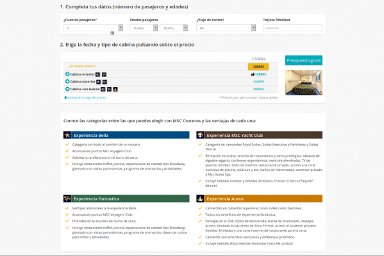Click Aurea icon beside Cabina con balcón
The height and width of the screenshot is (256, 384).
pyautogui.click(x=115, y=89)
